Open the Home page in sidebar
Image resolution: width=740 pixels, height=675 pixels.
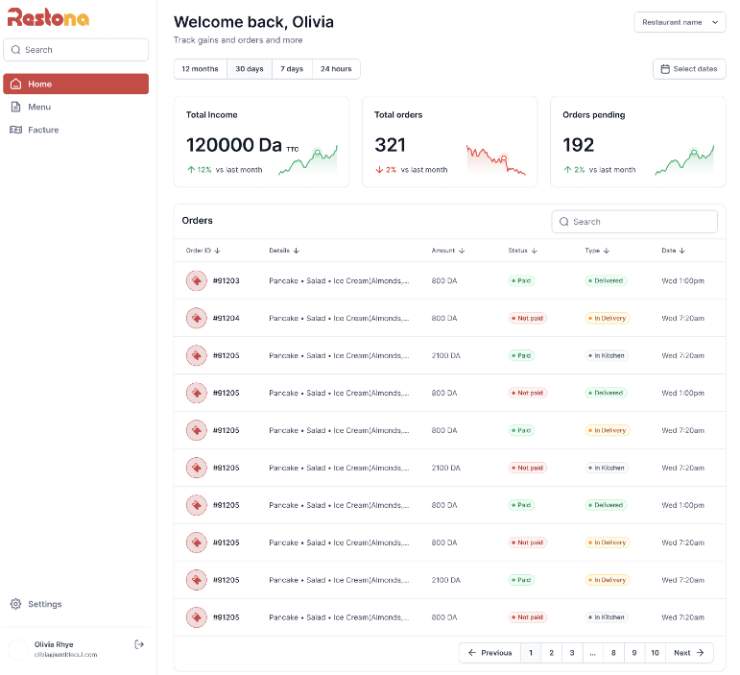[x=76, y=84]
